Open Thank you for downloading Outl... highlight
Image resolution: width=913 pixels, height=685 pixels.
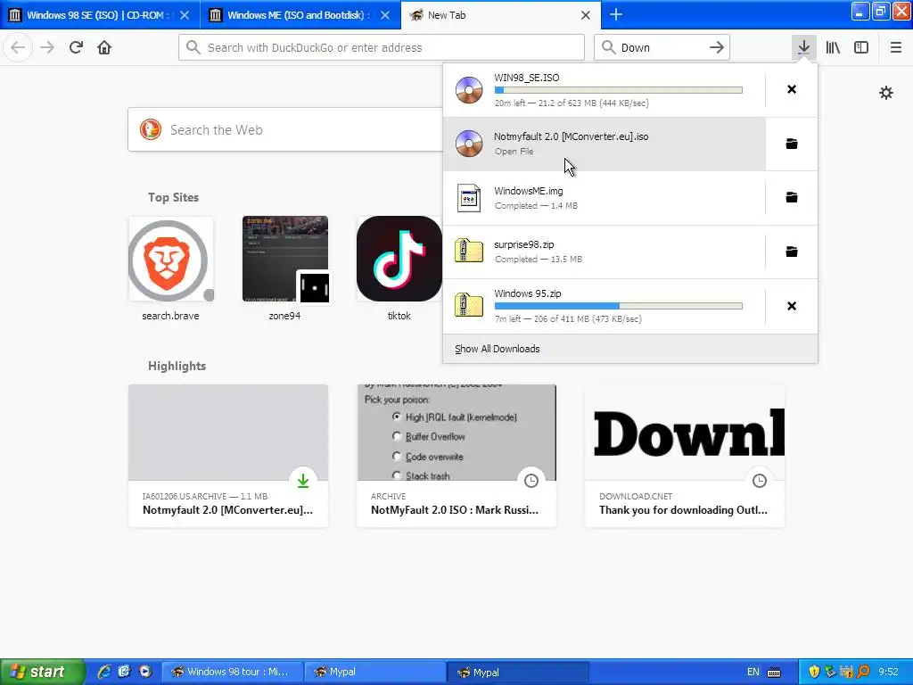click(x=685, y=456)
